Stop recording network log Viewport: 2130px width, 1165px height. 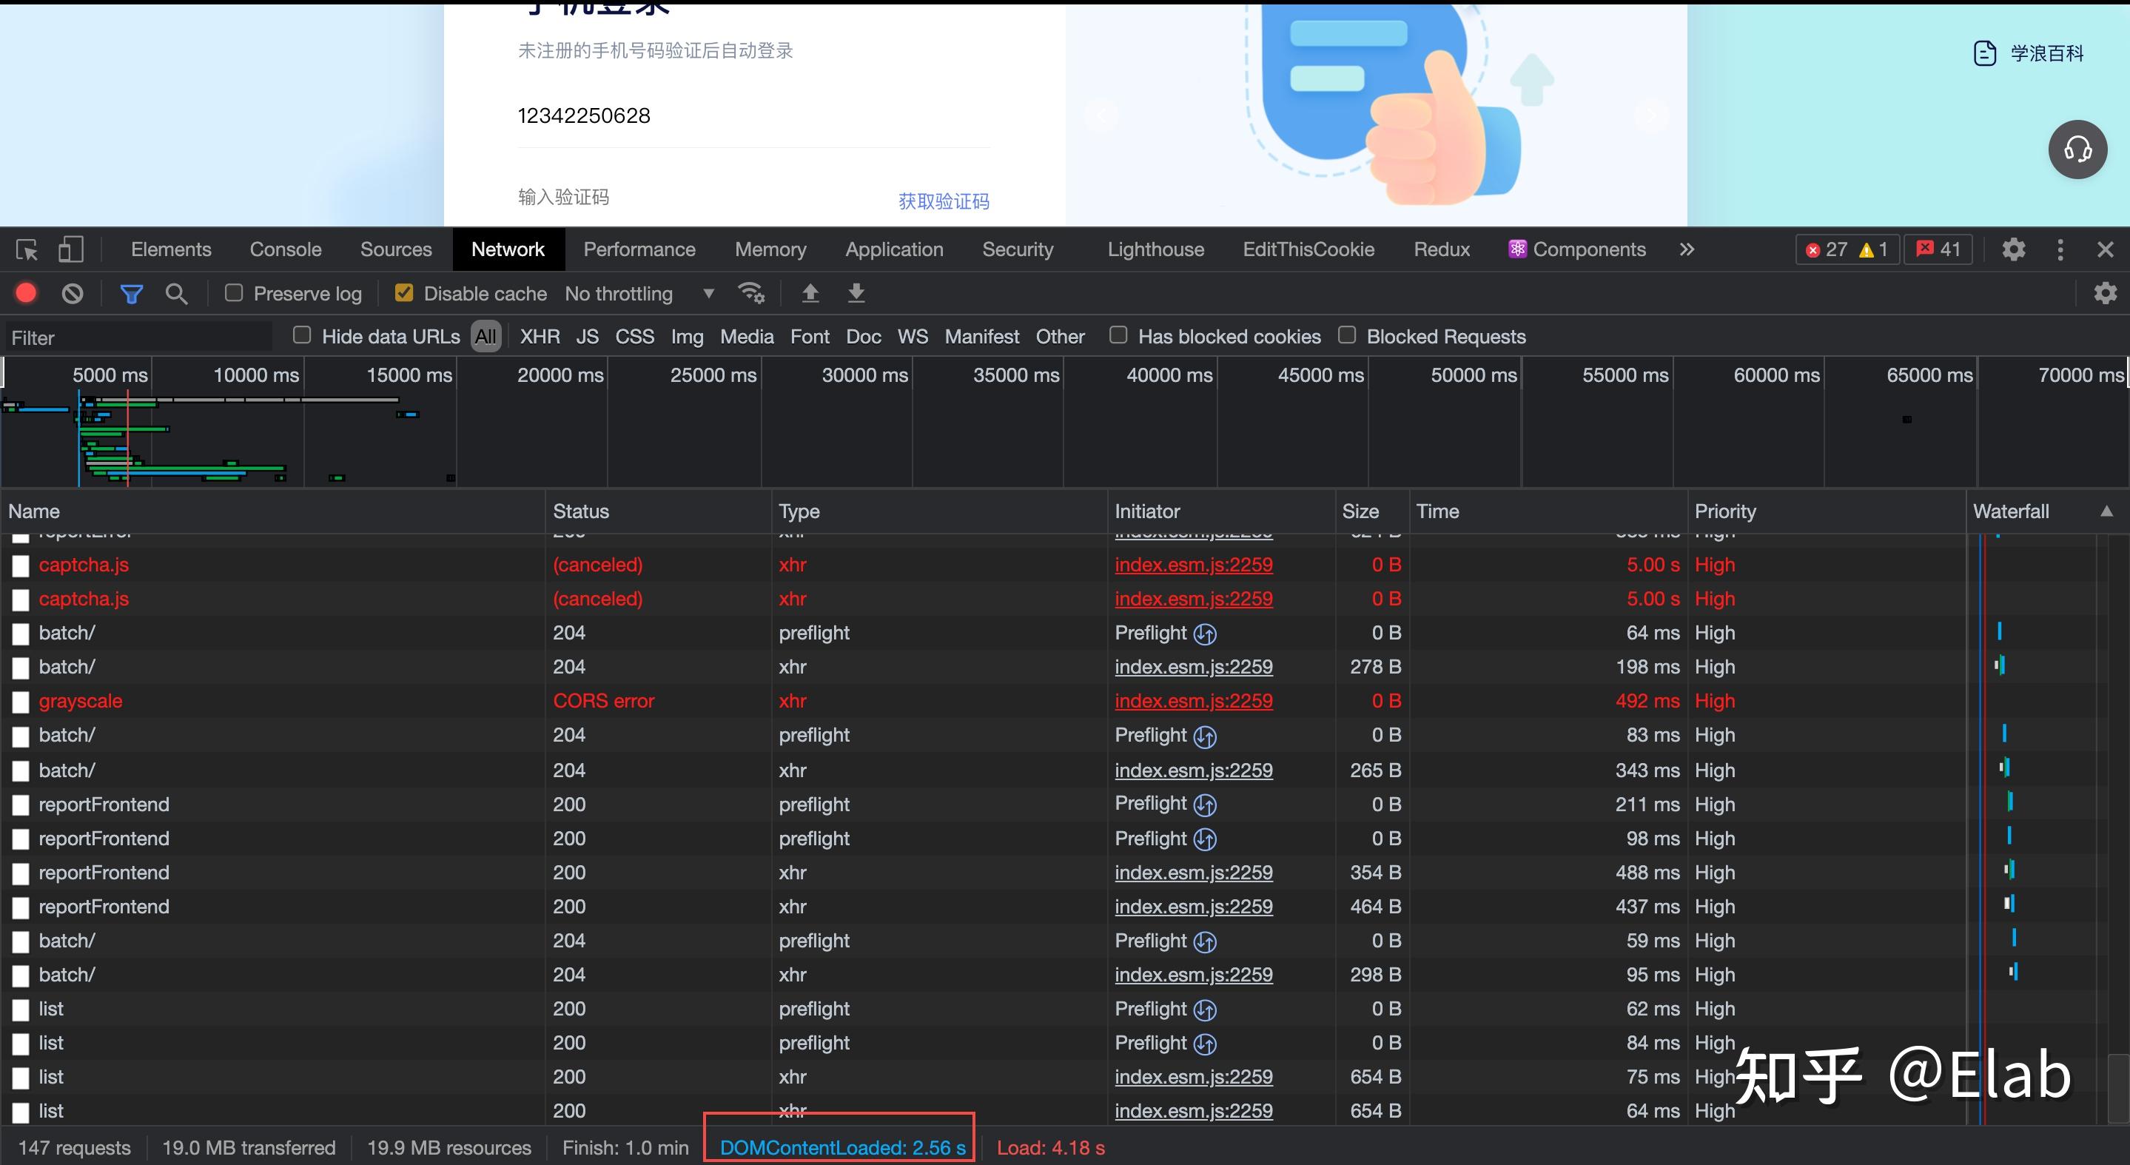click(x=26, y=292)
